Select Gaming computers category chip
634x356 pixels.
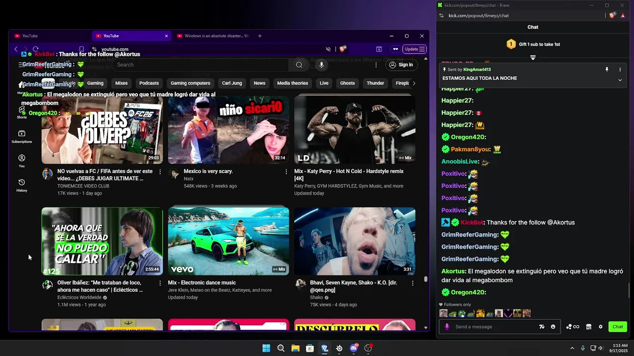tap(191, 83)
